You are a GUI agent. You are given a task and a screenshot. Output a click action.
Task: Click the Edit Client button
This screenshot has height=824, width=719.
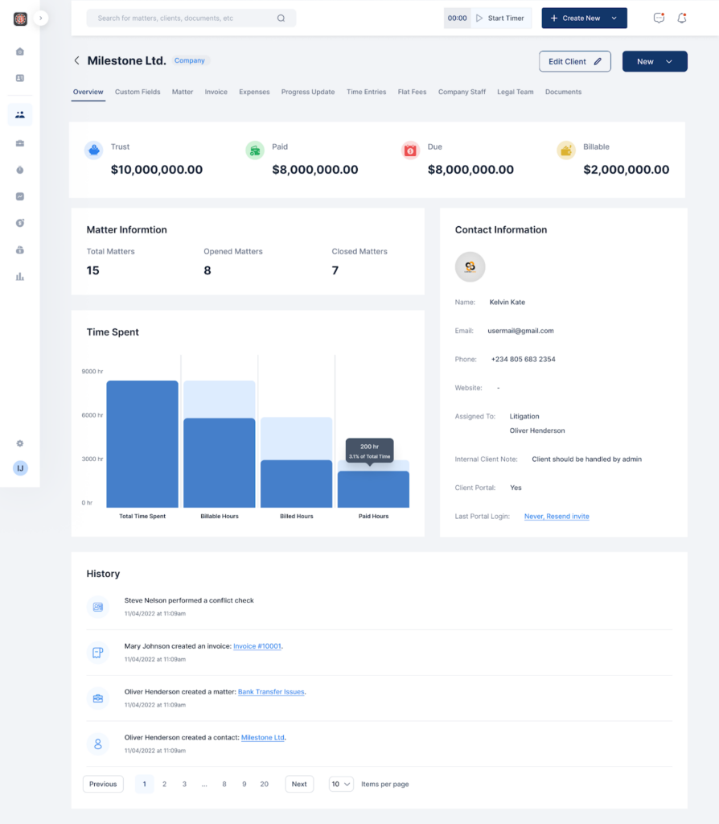click(574, 61)
